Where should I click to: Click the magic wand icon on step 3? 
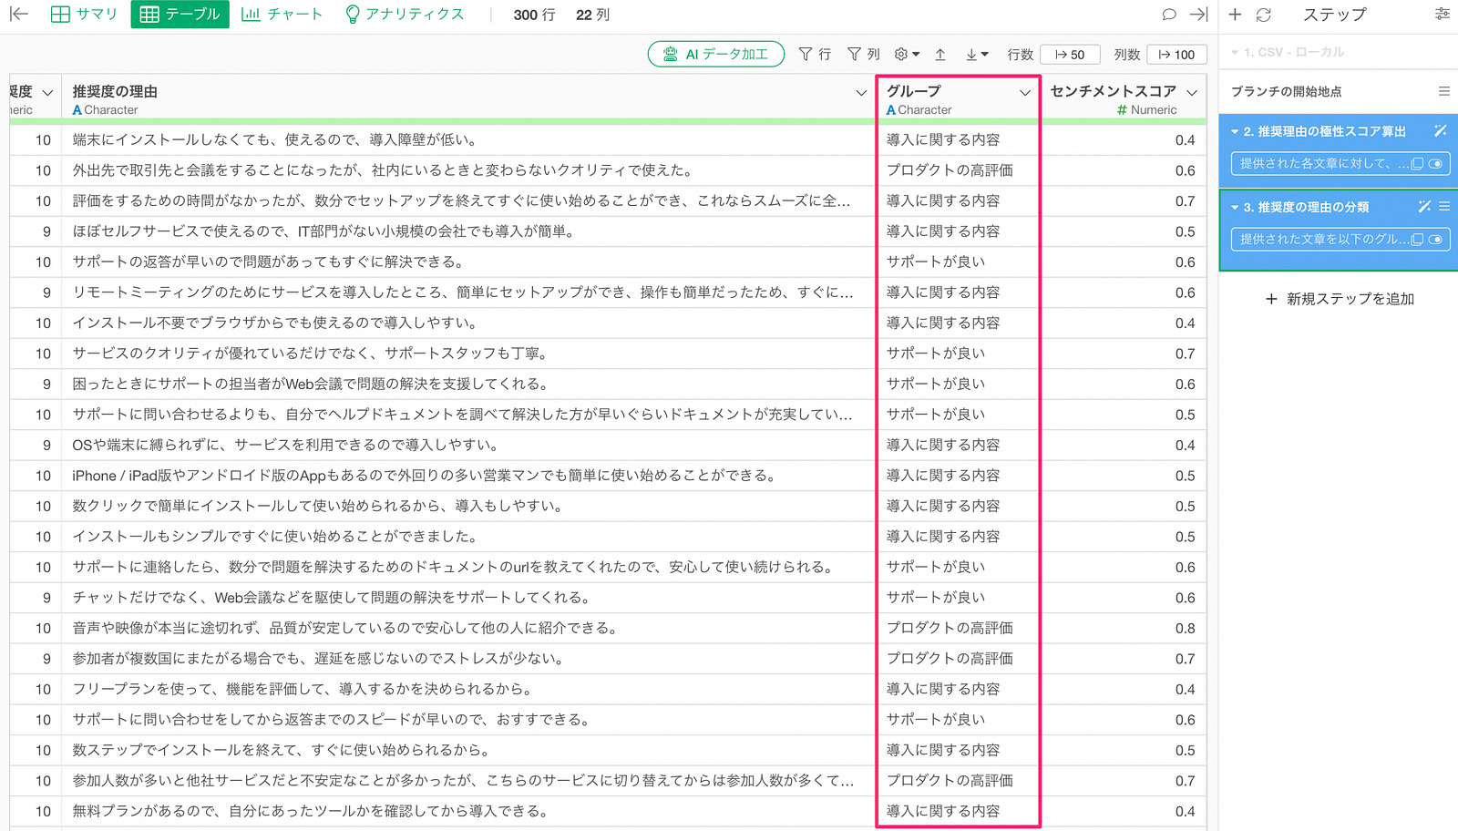tap(1424, 206)
